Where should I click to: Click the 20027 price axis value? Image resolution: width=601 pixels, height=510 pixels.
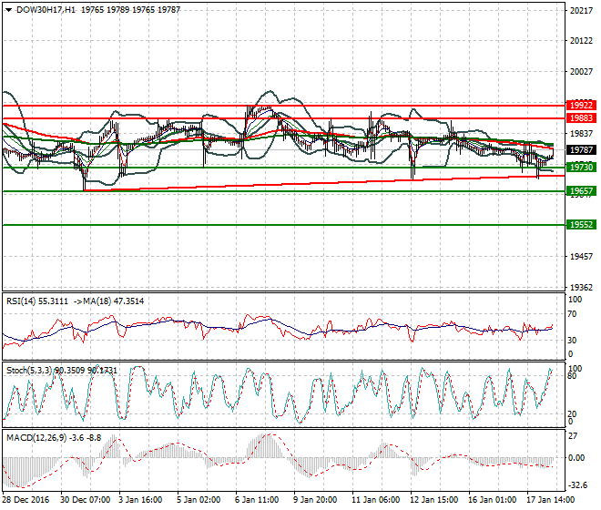(582, 72)
